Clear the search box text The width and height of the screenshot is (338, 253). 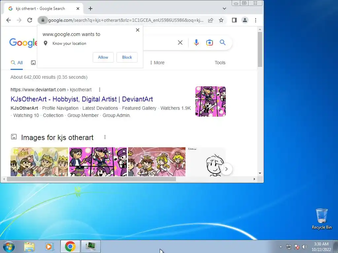coord(180,42)
